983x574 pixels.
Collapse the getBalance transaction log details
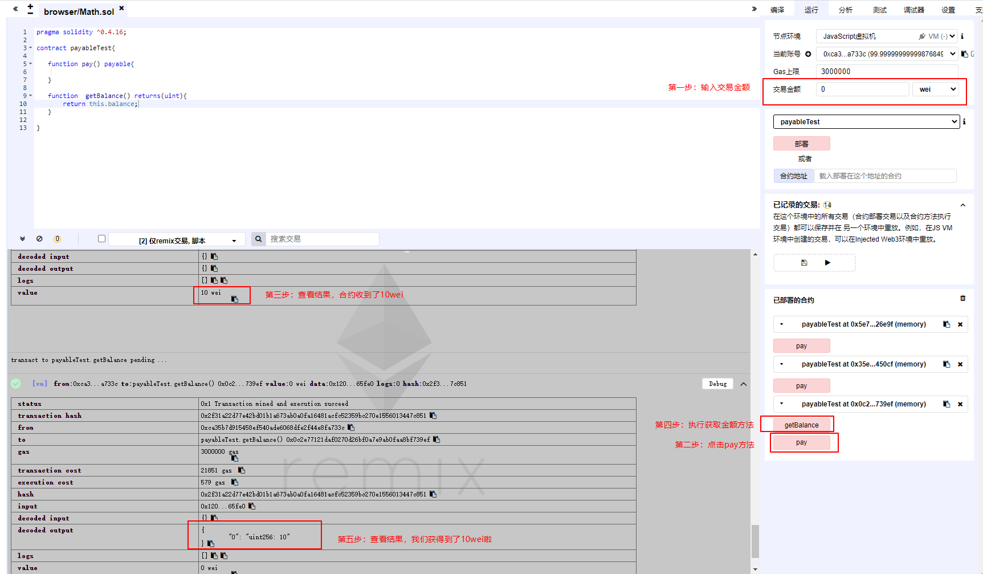pos(744,384)
